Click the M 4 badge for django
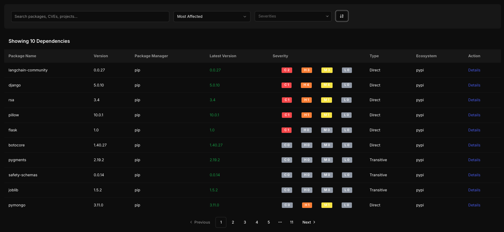The width and height of the screenshot is (504, 232). pyautogui.click(x=327, y=85)
